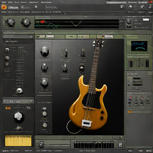Image resolution: width=153 pixels, height=153 pixels.
Task: Click the square icon button after the keyboard
Action: (120, 145)
